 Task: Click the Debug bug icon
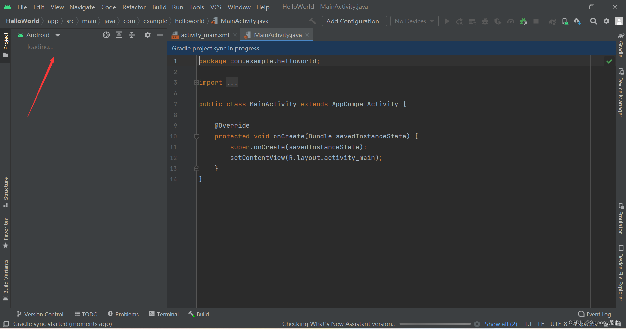point(485,21)
